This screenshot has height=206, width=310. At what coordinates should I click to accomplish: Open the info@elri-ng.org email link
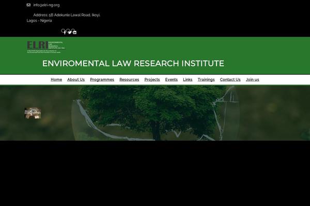47,5
